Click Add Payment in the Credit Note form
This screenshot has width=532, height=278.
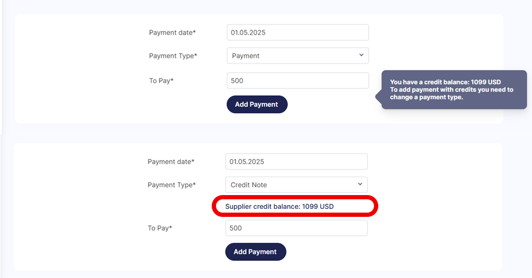click(x=255, y=252)
